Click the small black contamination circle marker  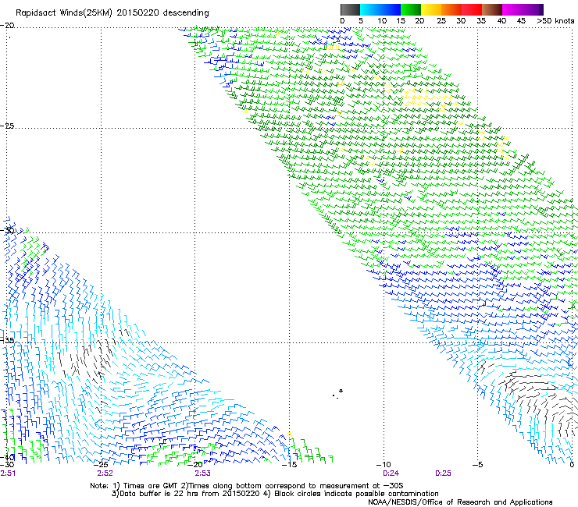click(x=341, y=391)
